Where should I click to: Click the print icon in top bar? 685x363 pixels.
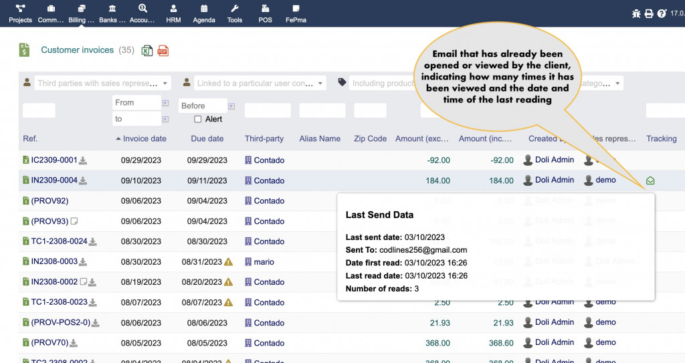point(648,13)
